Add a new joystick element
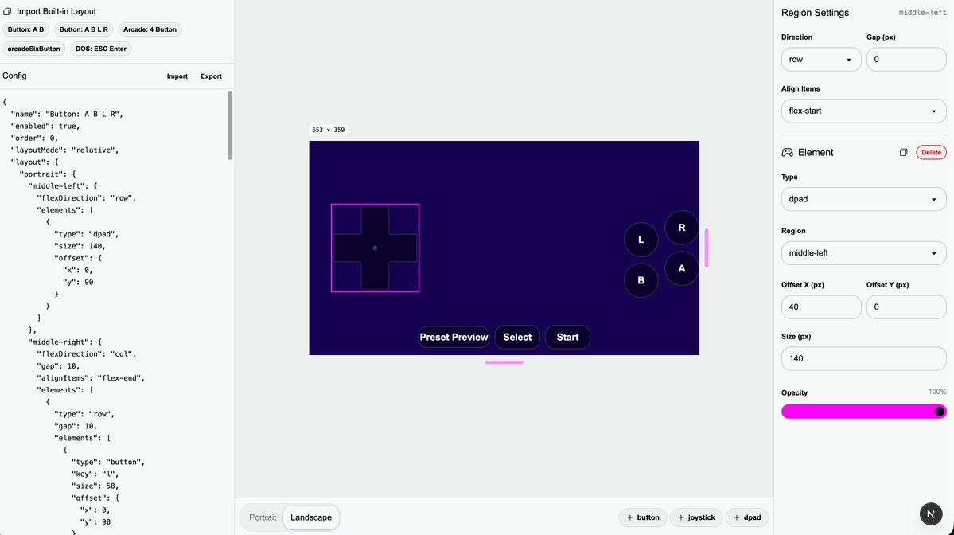The height and width of the screenshot is (535, 954). pos(696,517)
